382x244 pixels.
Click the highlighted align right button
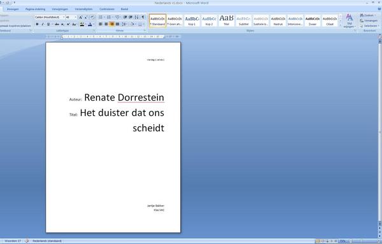(x=112, y=24)
